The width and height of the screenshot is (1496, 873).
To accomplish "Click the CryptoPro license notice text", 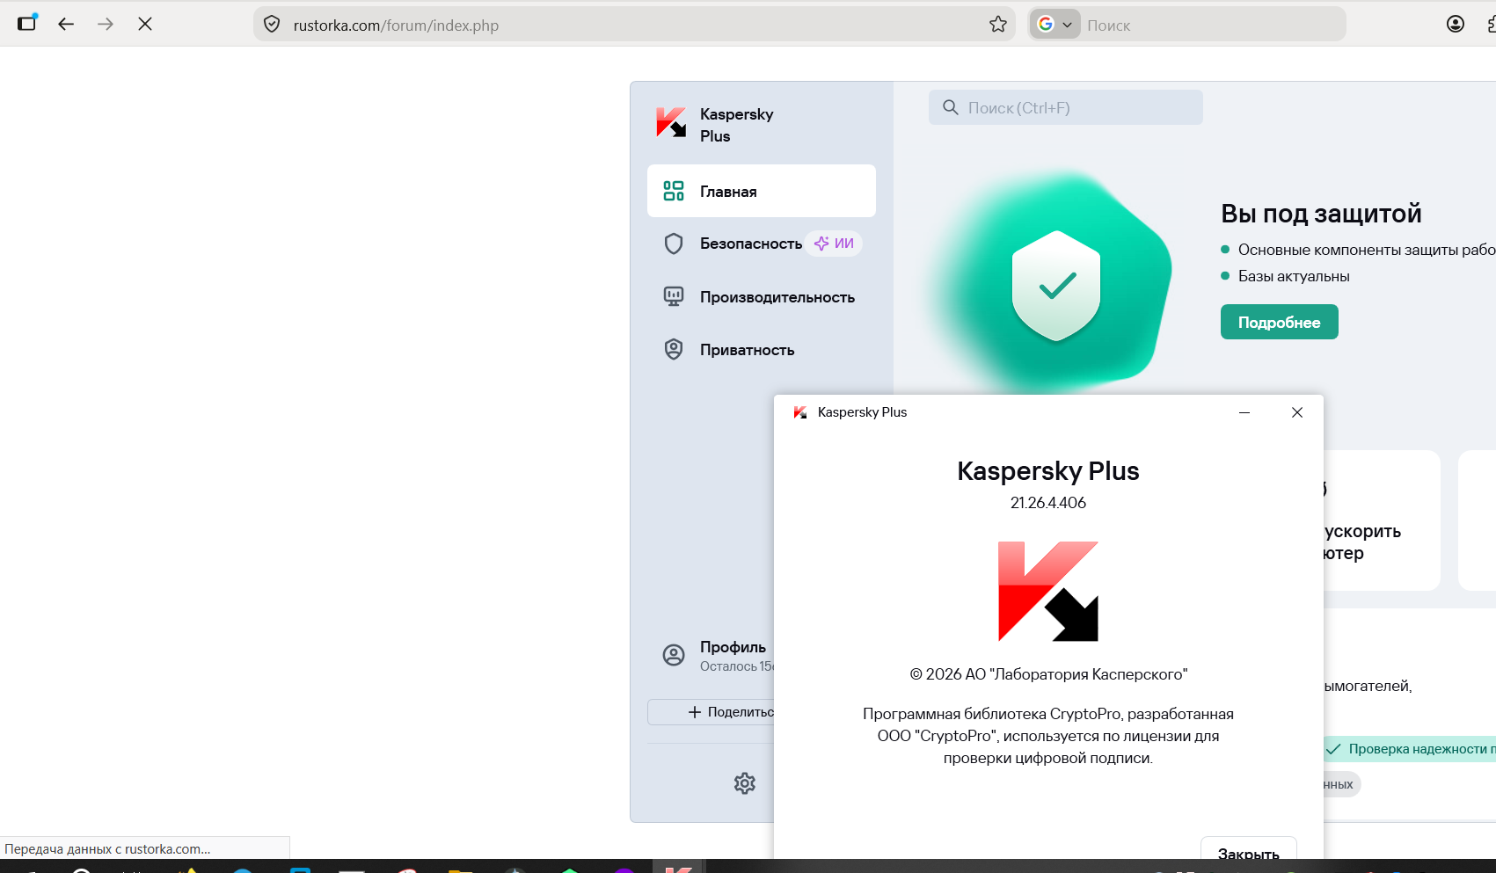I will point(1048,736).
